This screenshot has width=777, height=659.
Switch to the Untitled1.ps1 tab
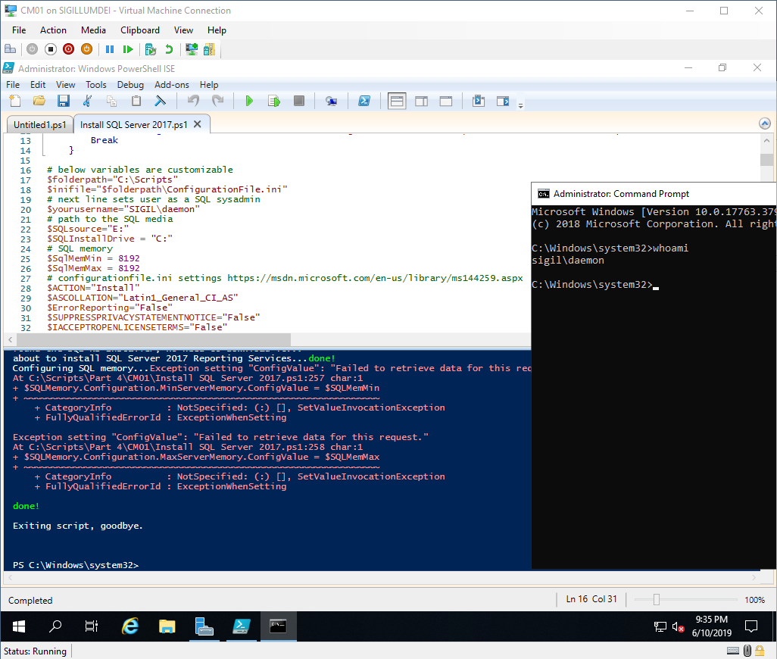[39, 125]
